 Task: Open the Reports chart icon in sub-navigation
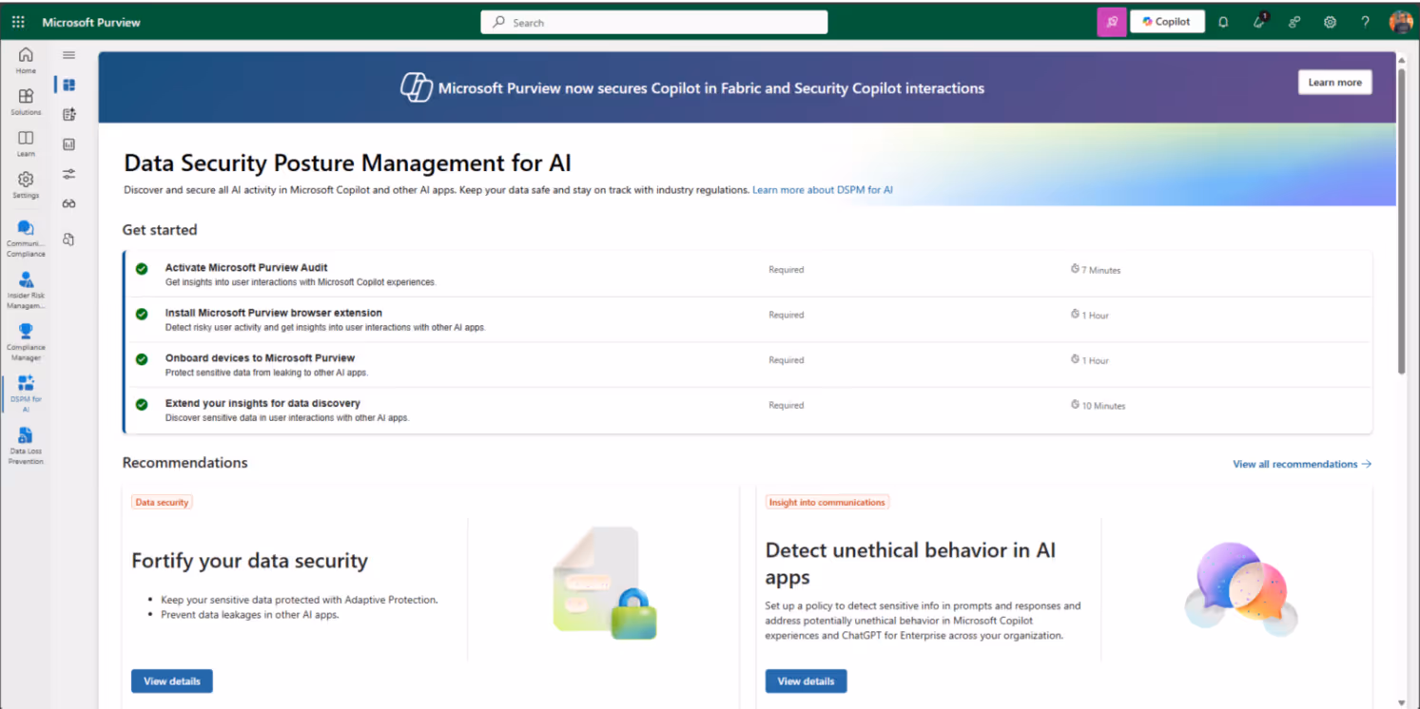tap(68, 144)
